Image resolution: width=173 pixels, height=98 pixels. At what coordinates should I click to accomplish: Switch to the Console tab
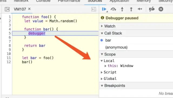[43, 1]
